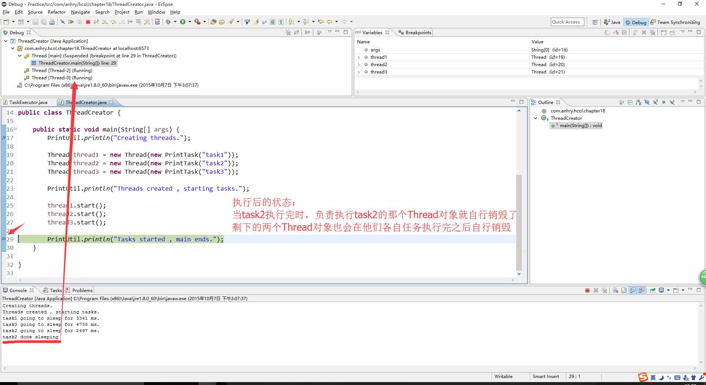The width and height of the screenshot is (706, 385).
Task: Click the Open Type icon in the toolbar
Action: click(x=213, y=22)
